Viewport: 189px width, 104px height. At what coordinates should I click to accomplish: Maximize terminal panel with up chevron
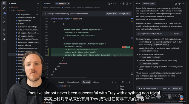click(x=126, y=82)
